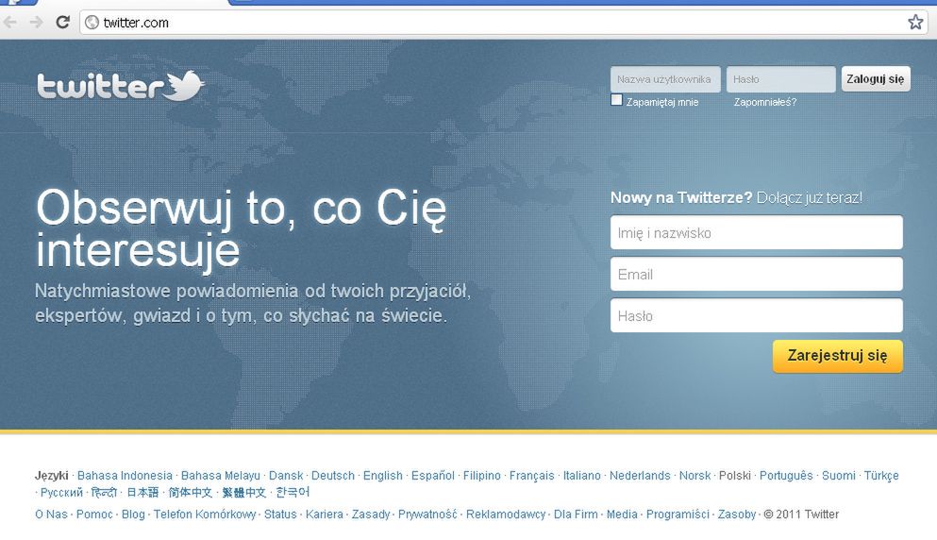Screen dimensions: 937x540
Task: Open the Kariera footer link
Action: pyautogui.click(x=325, y=515)
